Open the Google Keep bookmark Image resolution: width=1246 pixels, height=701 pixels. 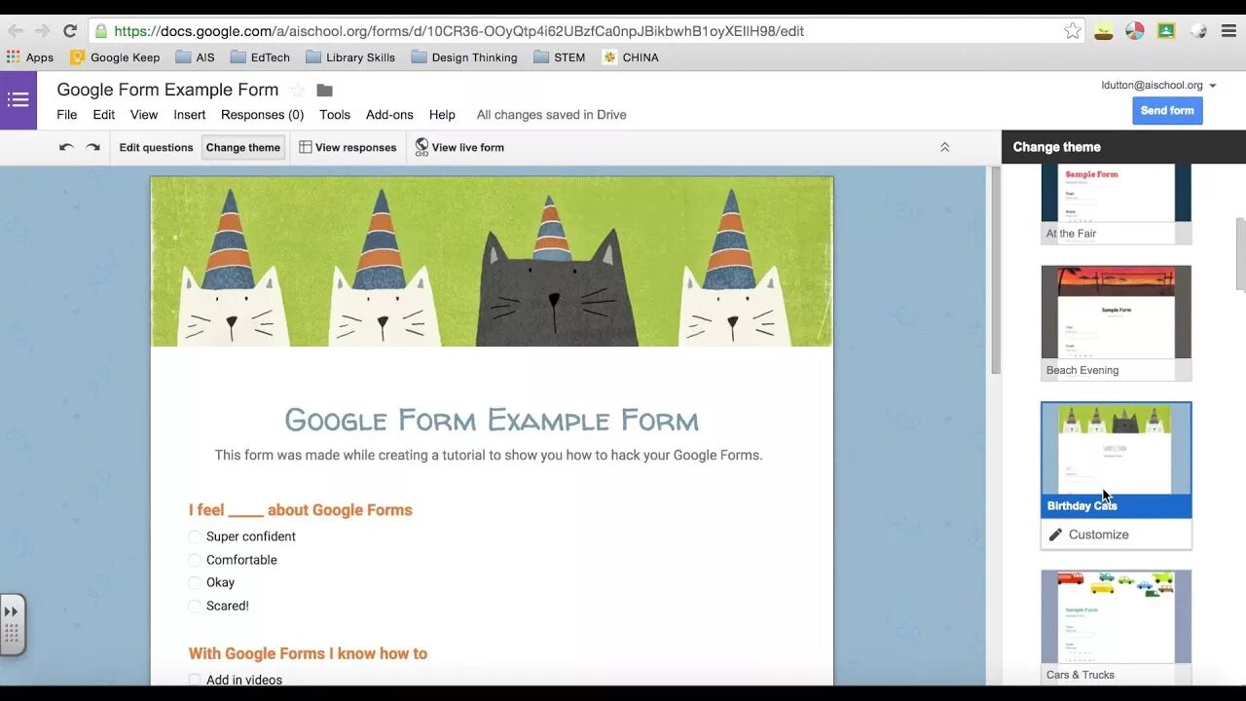click(115, 57)
